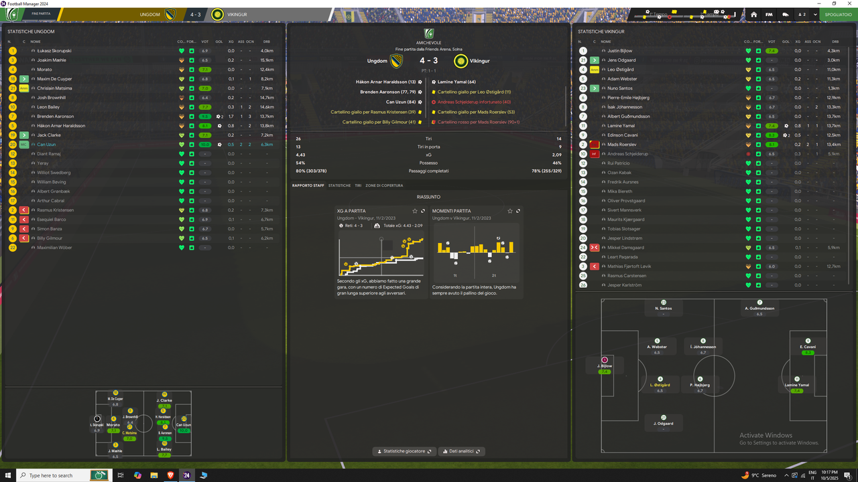The width and height of the screenshot is (858, 482).
Task: Open the Zone di Copertura tab
Action: tap(384, 185)
